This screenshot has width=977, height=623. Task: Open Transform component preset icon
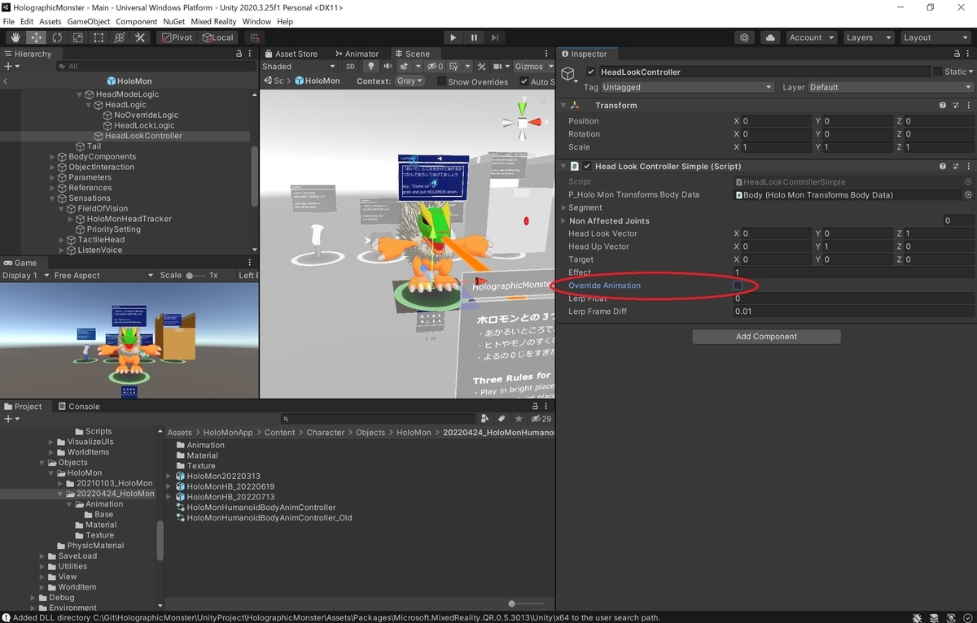click(x=955, y=106)
